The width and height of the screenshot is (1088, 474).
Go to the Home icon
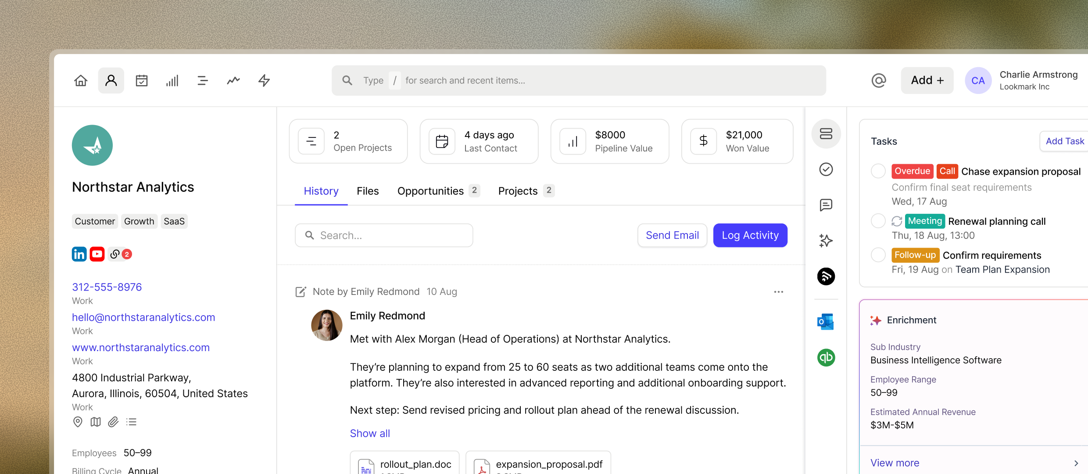[81, 80]
